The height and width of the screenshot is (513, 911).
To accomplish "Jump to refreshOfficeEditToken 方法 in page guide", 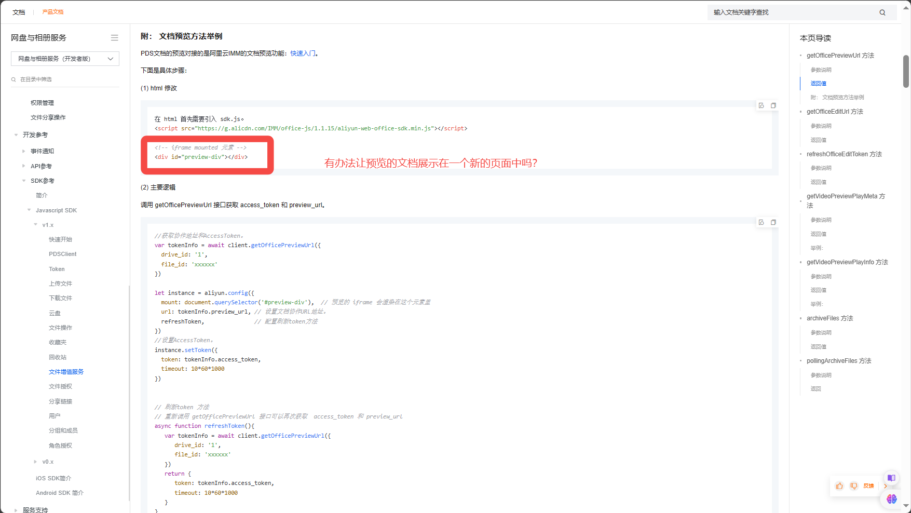I will pos(844,154).
